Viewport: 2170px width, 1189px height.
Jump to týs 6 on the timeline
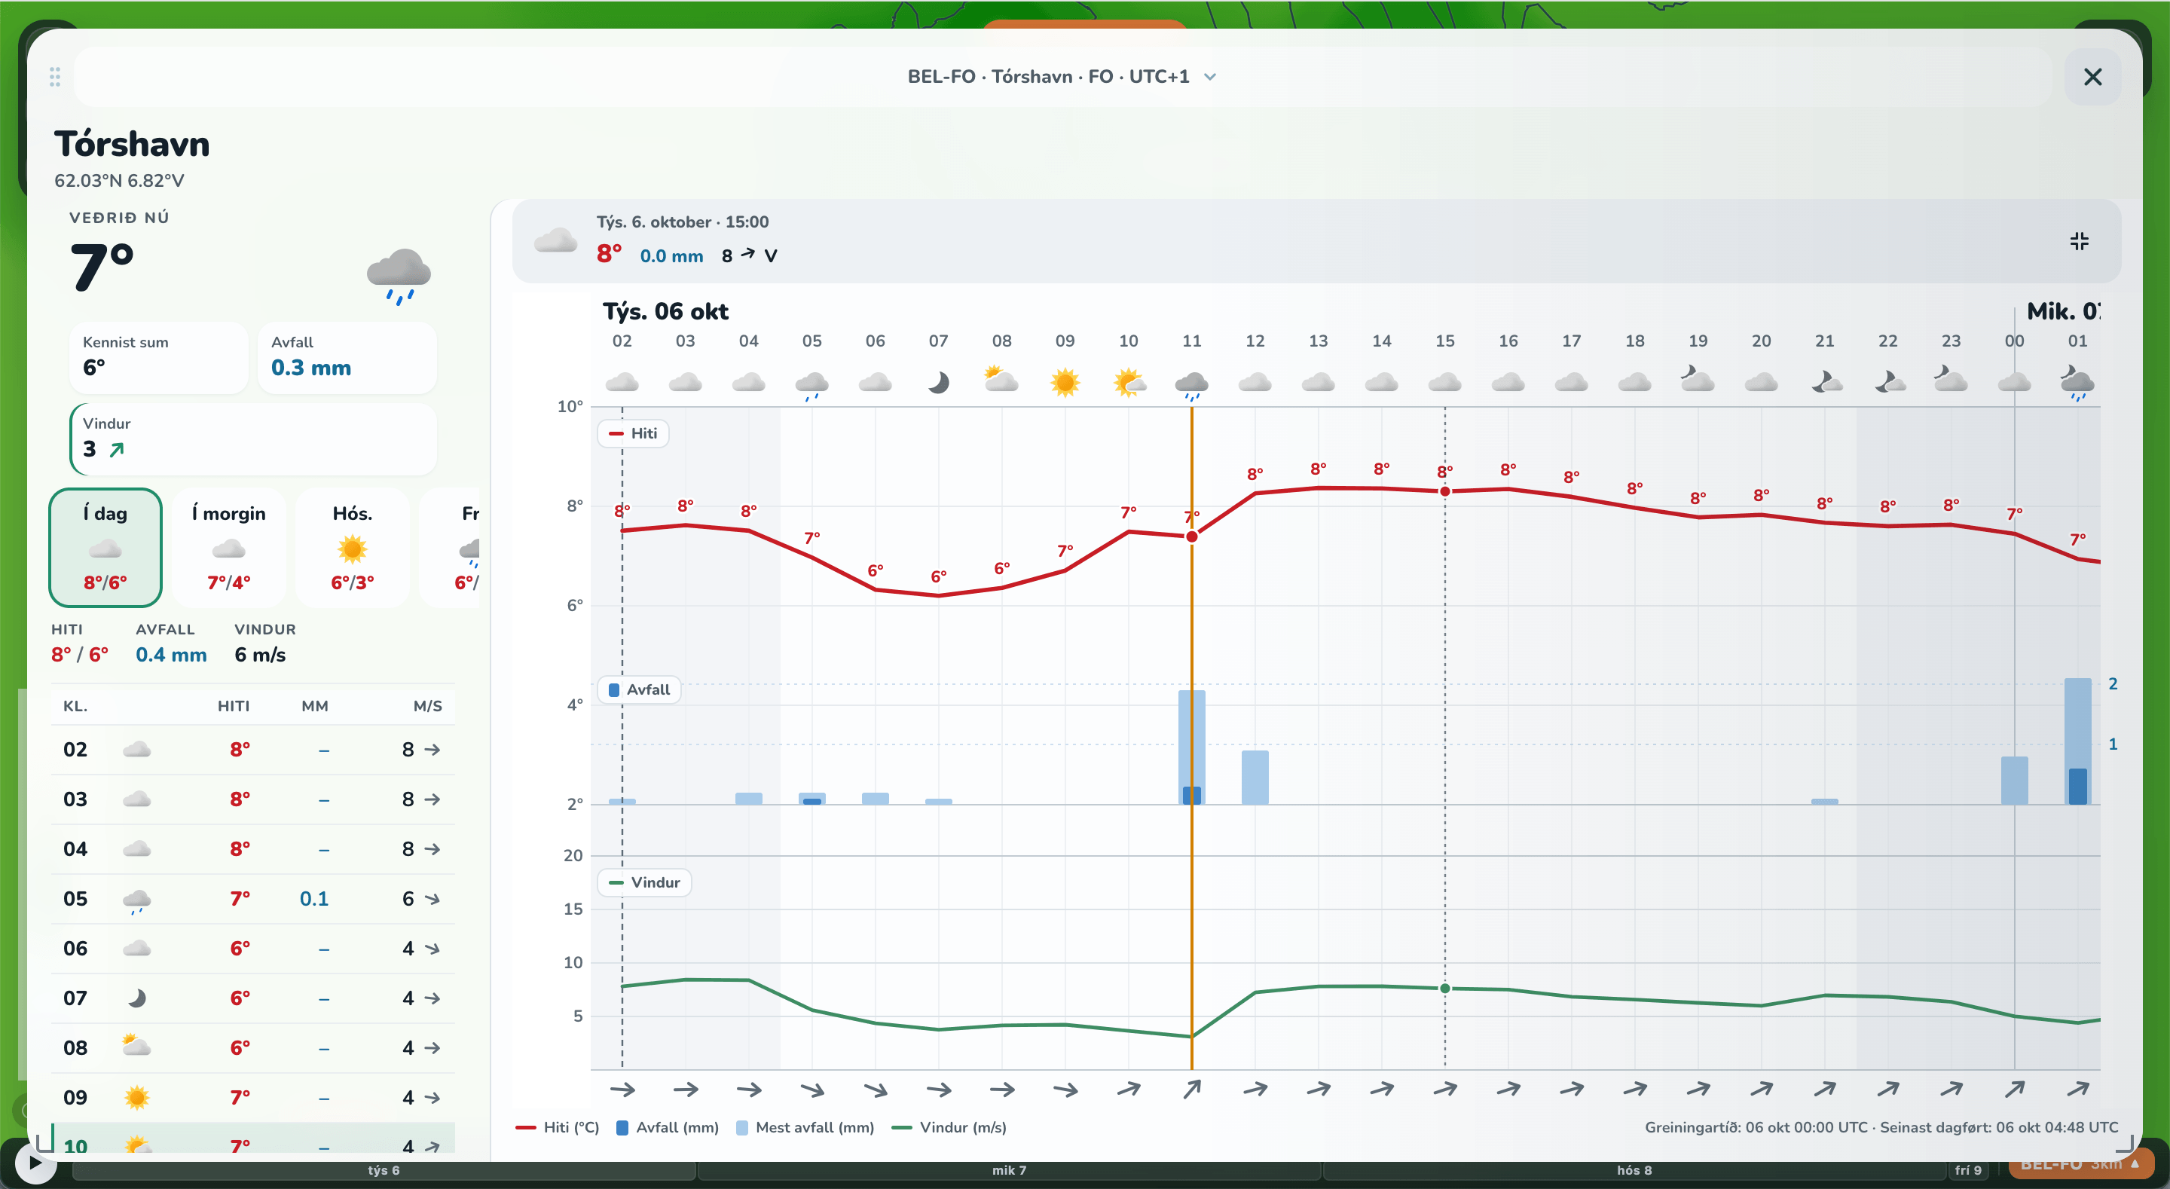(x=384, y=1170)
